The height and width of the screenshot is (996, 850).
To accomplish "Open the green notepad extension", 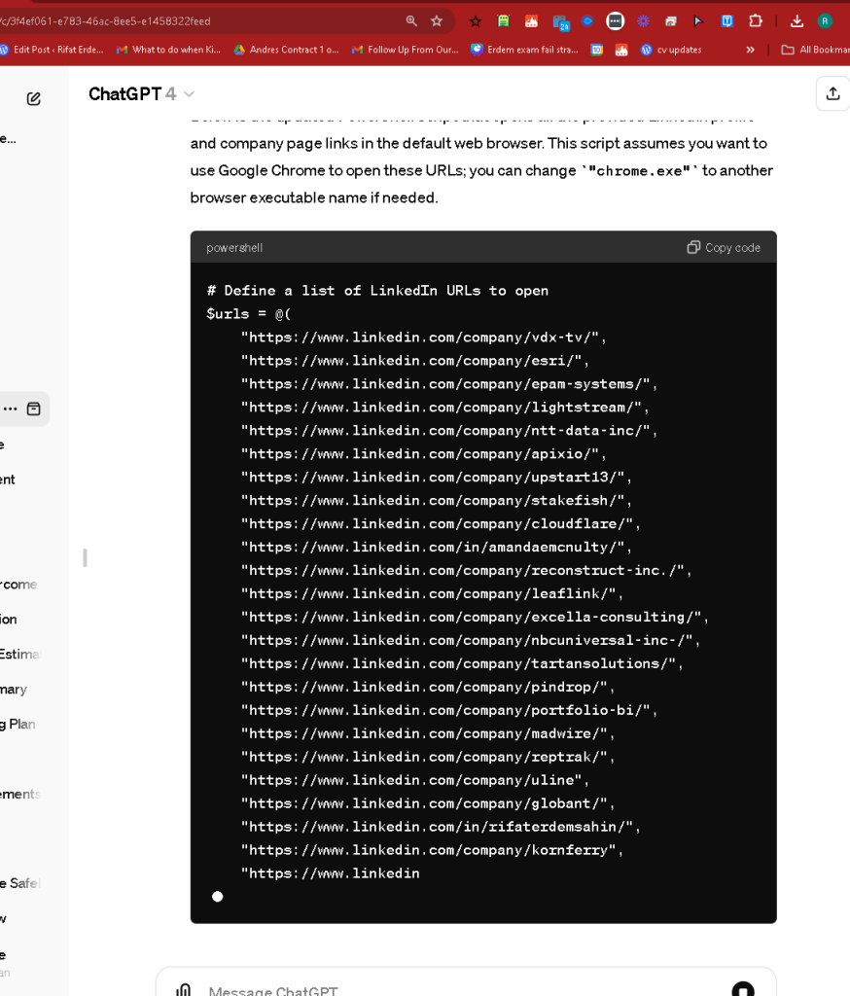I will [503, 21].
